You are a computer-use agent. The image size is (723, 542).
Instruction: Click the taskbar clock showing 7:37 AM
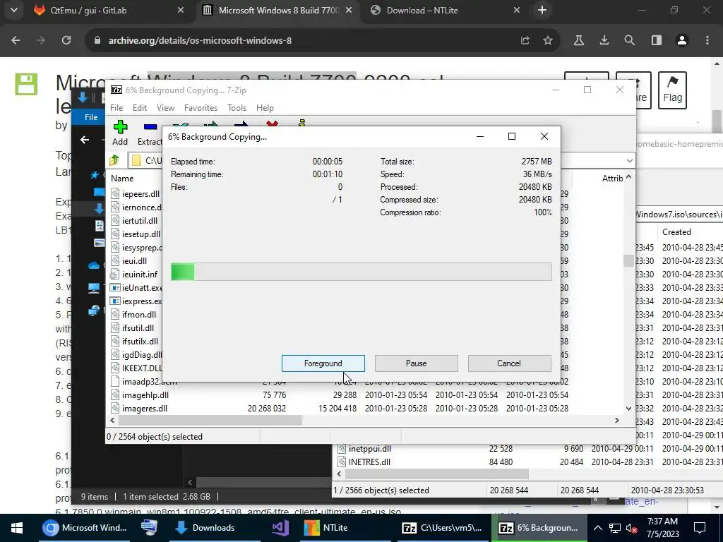[662, 528]
